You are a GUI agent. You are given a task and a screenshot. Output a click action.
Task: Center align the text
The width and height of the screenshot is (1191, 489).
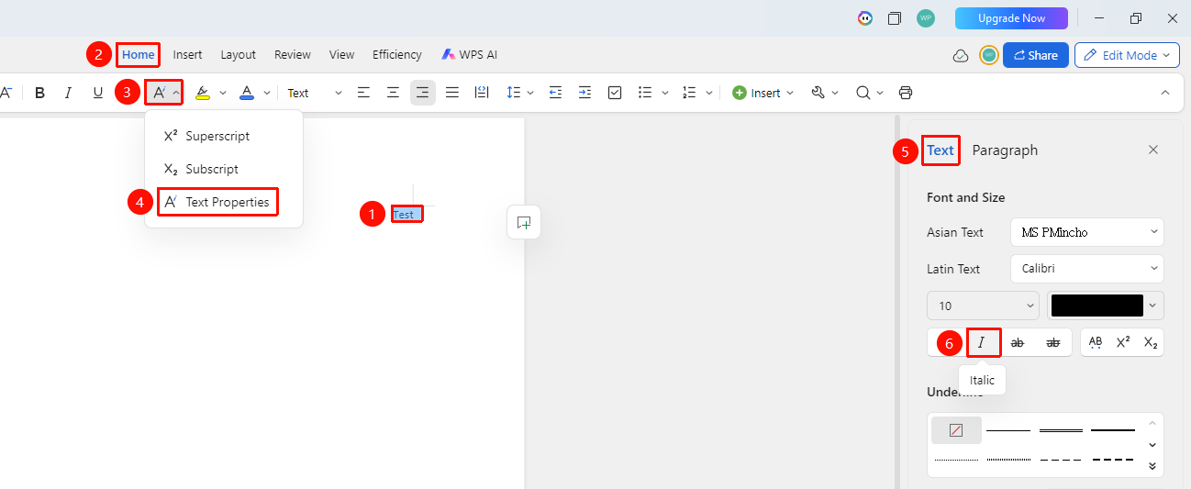[x=394, y=93]
